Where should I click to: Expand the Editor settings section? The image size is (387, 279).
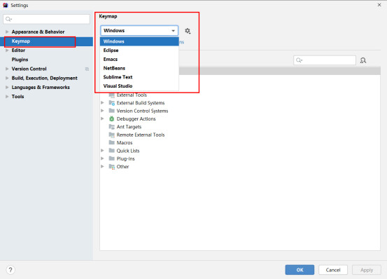pos(7,50)
